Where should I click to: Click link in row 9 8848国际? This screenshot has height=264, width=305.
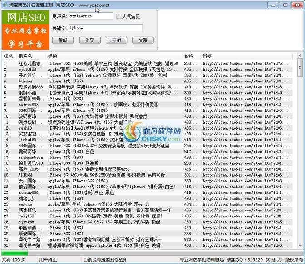245,110
